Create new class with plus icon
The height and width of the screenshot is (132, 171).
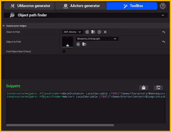coord(99,32)
